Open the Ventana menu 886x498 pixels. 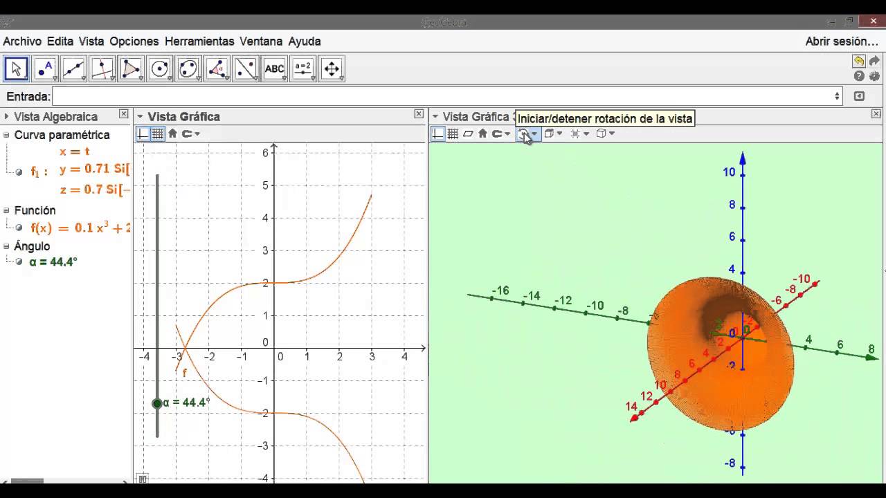coord(261,41)
